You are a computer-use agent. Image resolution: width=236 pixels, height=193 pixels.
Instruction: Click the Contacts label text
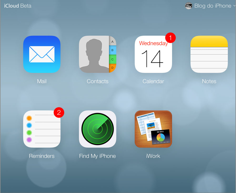tap(98, 81)
